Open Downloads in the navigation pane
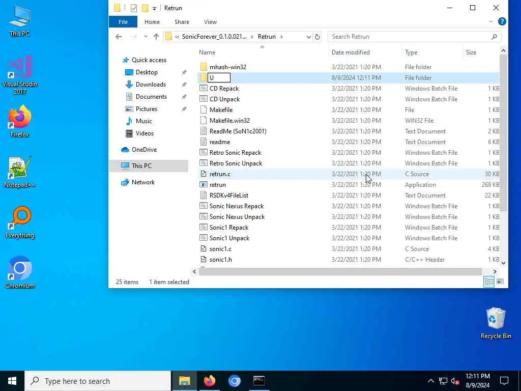This screenshot has height=391, width=521. pyautogui.click(x=151, y=85)
